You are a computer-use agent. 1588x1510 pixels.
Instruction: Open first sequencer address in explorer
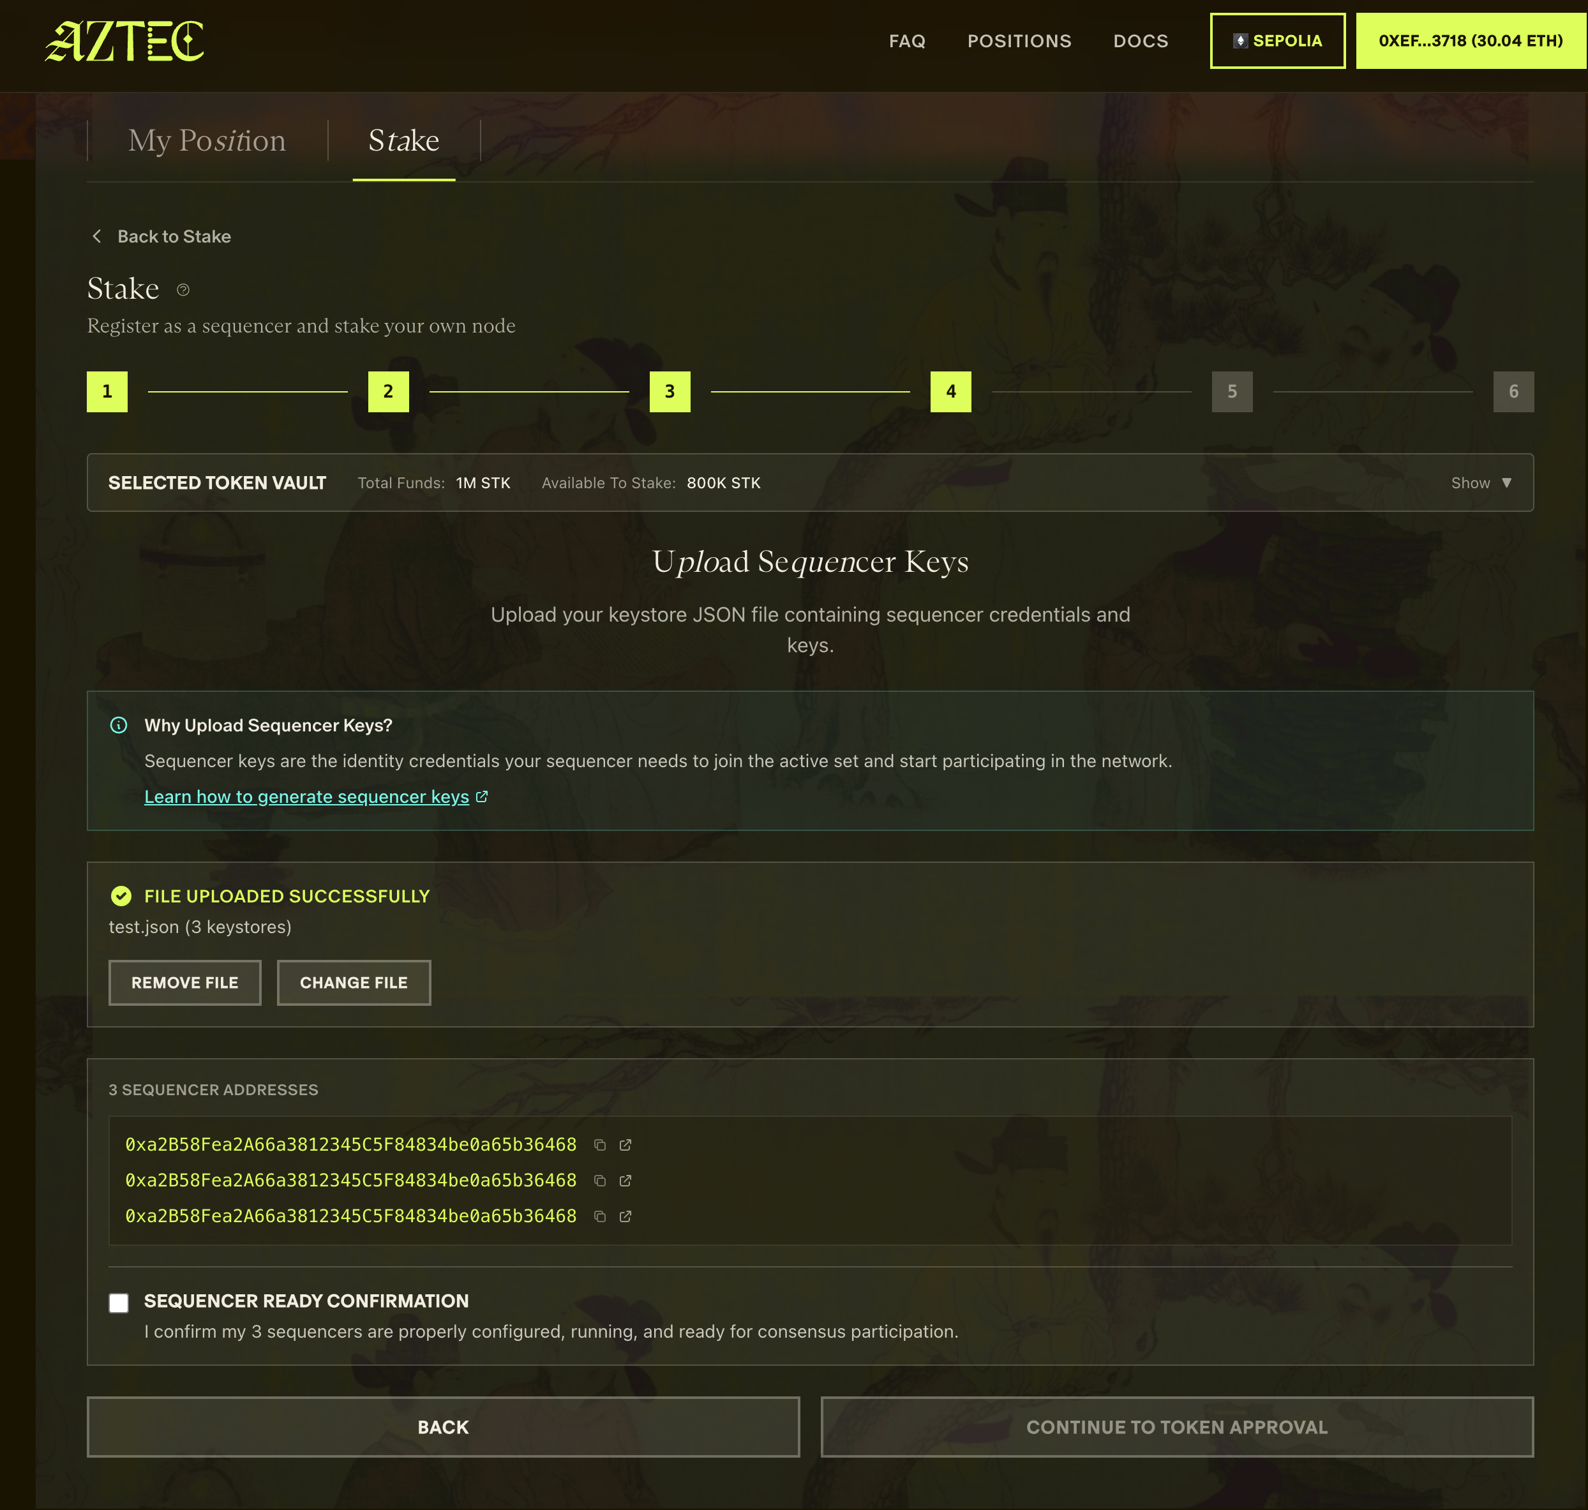point(625,1144)
